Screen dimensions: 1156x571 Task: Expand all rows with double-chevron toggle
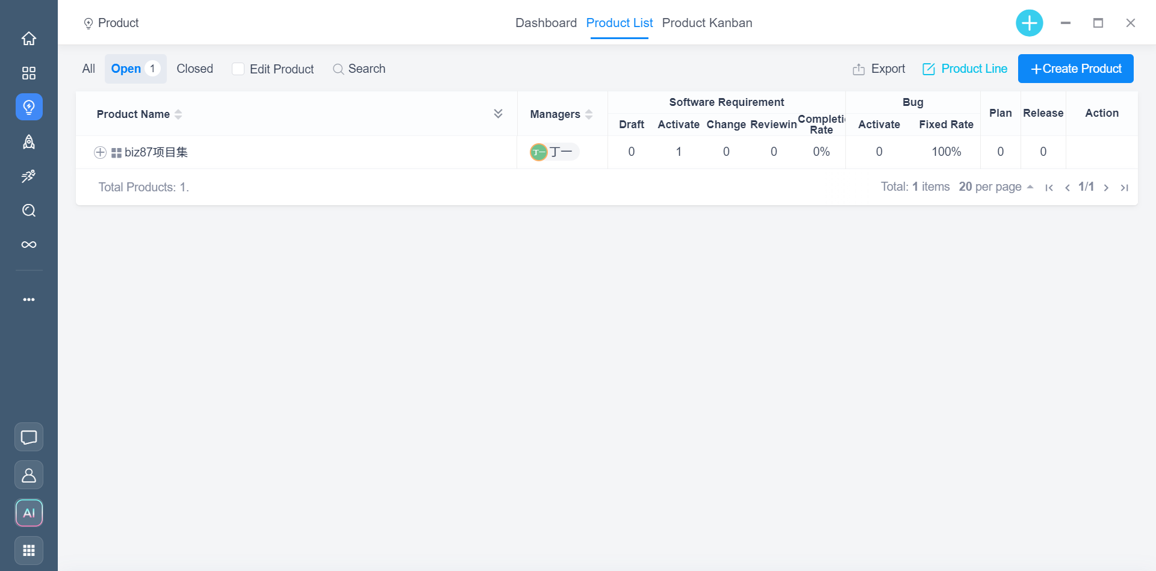click(498, 114)
